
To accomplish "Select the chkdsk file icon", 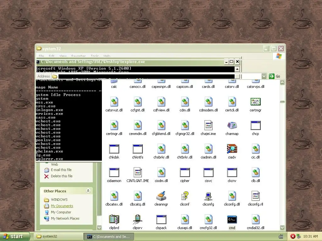I will (x=114, y=149).
